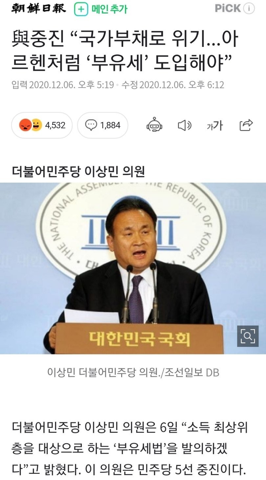Play article audio with speaker icon
Viewport: 266px width, 480px height.
click(x=185, y=125)
